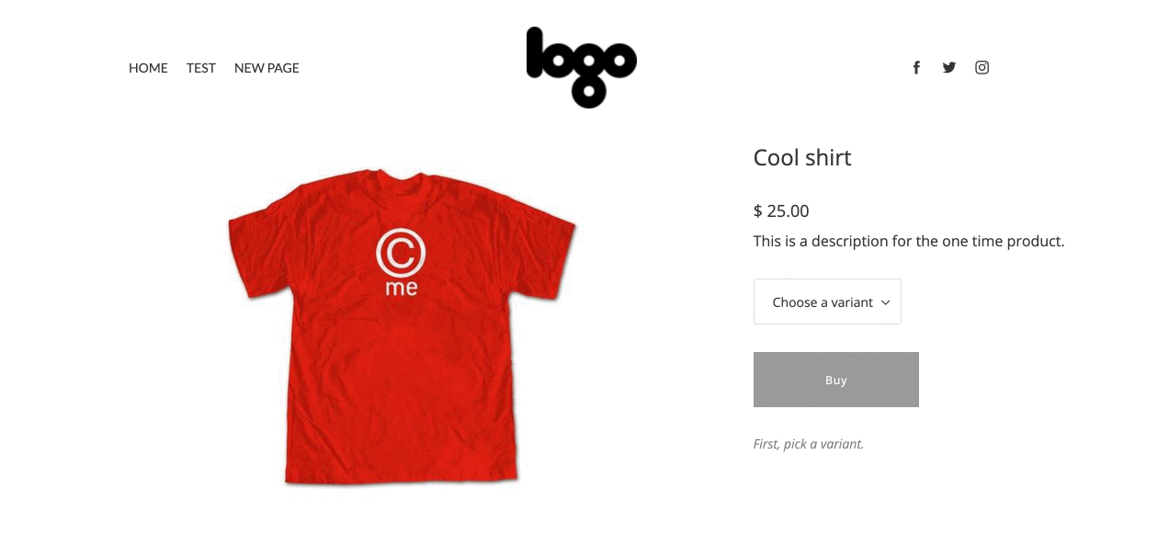Viewport: 1169px width, 546px height.
Task: Click the 'First, pick a variant.' hint
Action: 809,444
